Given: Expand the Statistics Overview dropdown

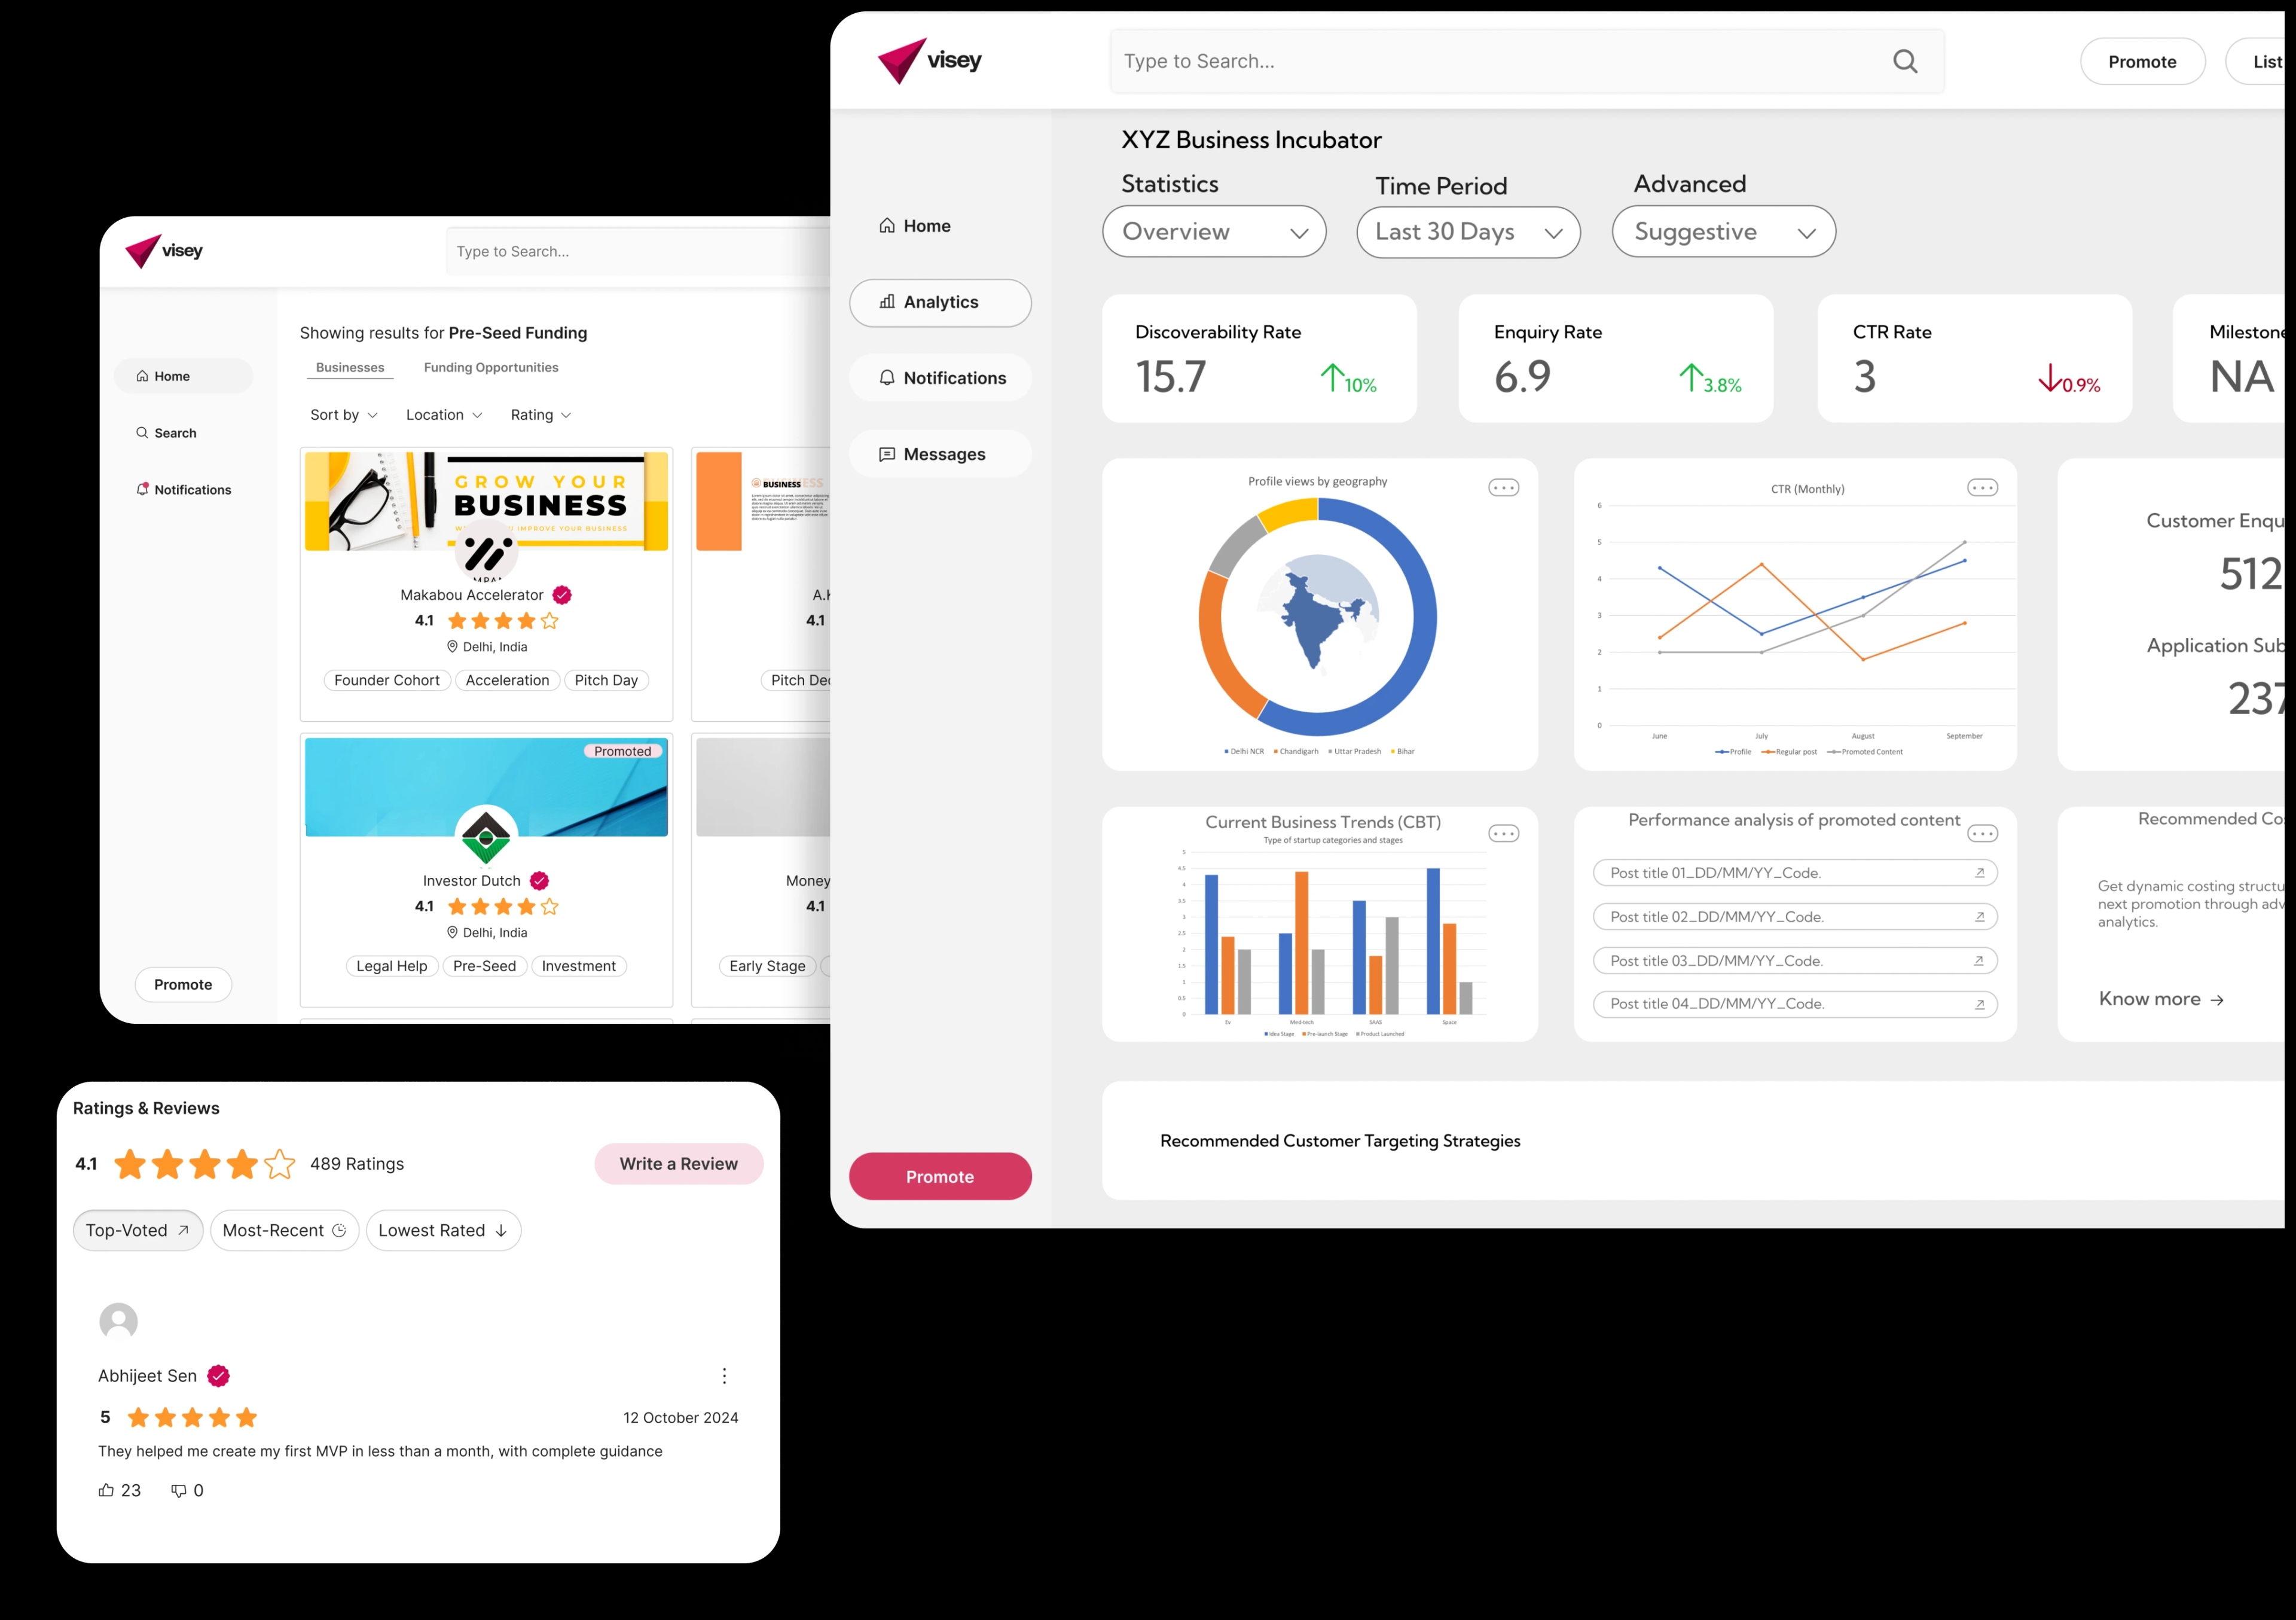Looking at the screenshot, I should pyautogui.click(x=1214, y=231).
